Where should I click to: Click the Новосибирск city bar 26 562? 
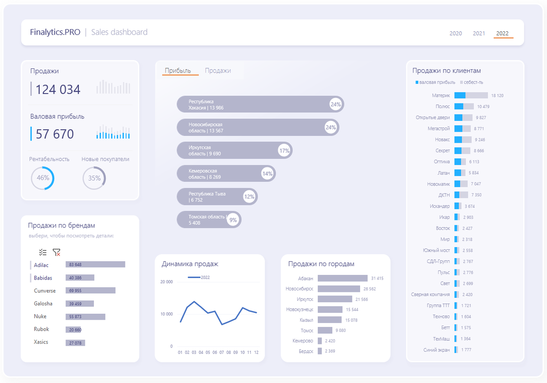339,289
